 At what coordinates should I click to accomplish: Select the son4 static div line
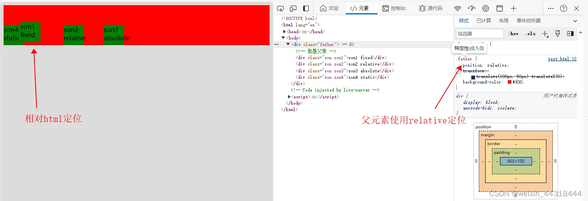pos(342,77)
